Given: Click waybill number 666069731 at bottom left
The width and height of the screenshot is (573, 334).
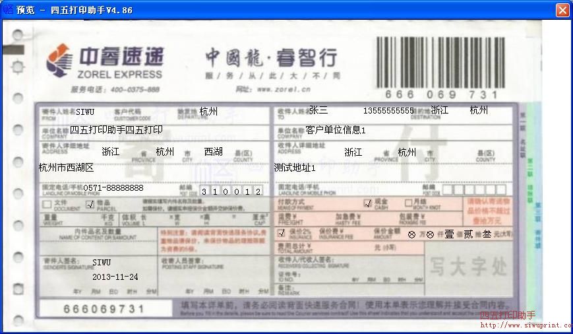Looking at the screenshot, I should (104, 309).
